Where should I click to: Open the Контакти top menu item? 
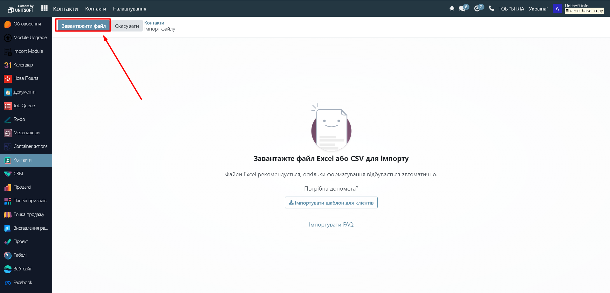pos(95,9)
